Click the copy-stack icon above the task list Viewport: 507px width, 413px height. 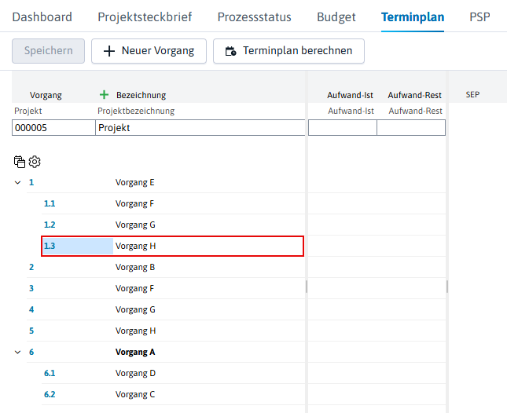point(20,162)
